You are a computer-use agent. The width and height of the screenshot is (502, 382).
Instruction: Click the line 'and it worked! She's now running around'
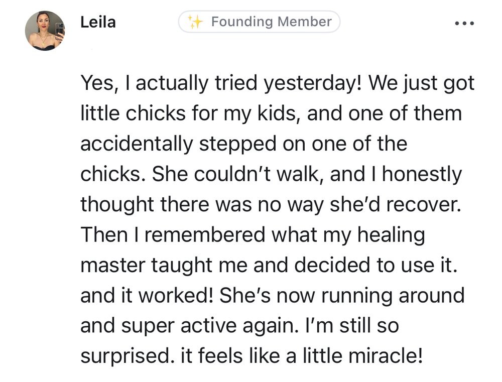(273, 295)
